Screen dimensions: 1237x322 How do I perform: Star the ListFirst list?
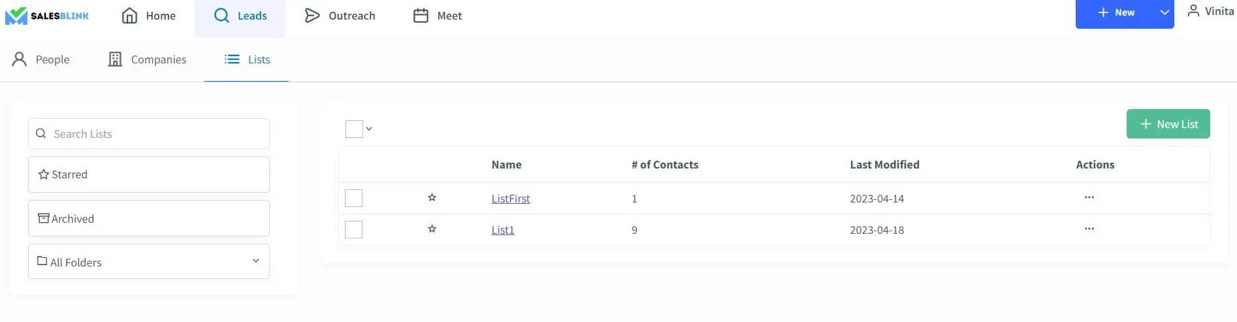pos(432,197)
